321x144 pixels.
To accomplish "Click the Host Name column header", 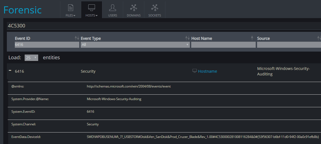I will (202, 38).
